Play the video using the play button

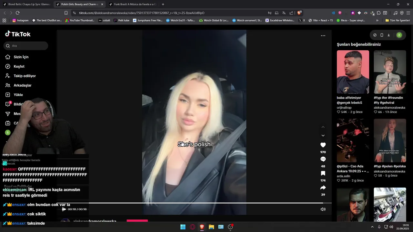[64, 209]
